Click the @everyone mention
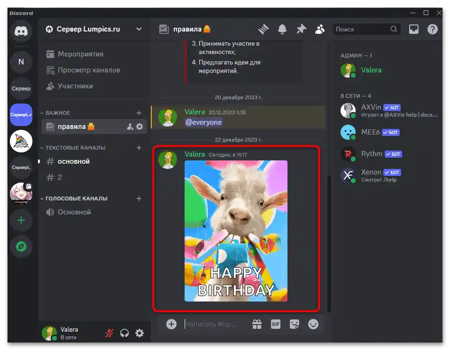450x350 pixels. click(x=203, y=122)
